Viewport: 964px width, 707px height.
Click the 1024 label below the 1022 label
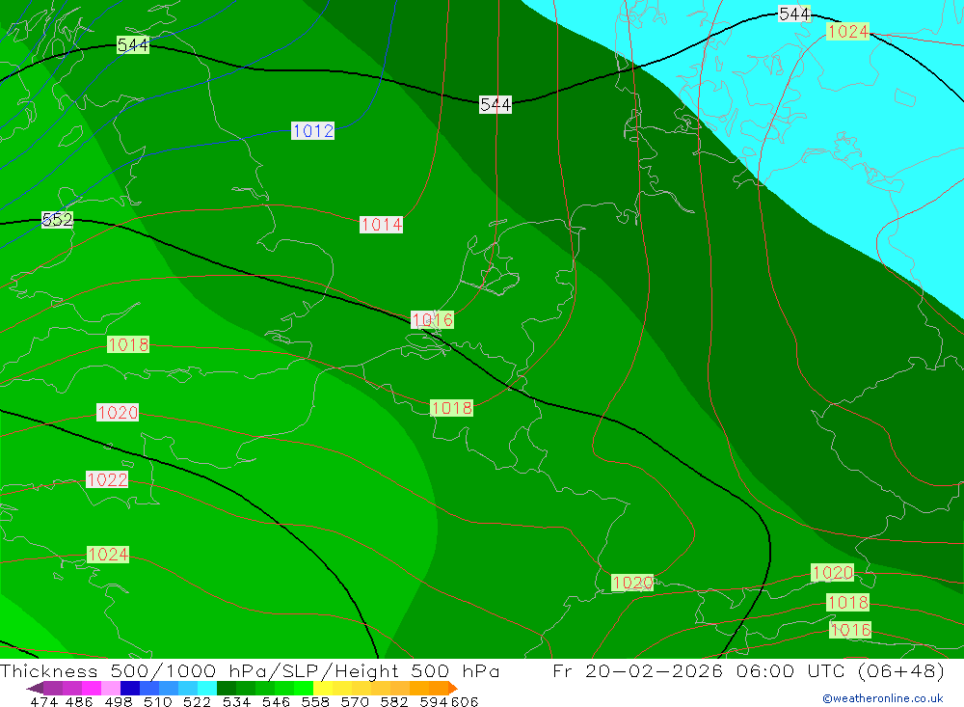click(108, 555)
